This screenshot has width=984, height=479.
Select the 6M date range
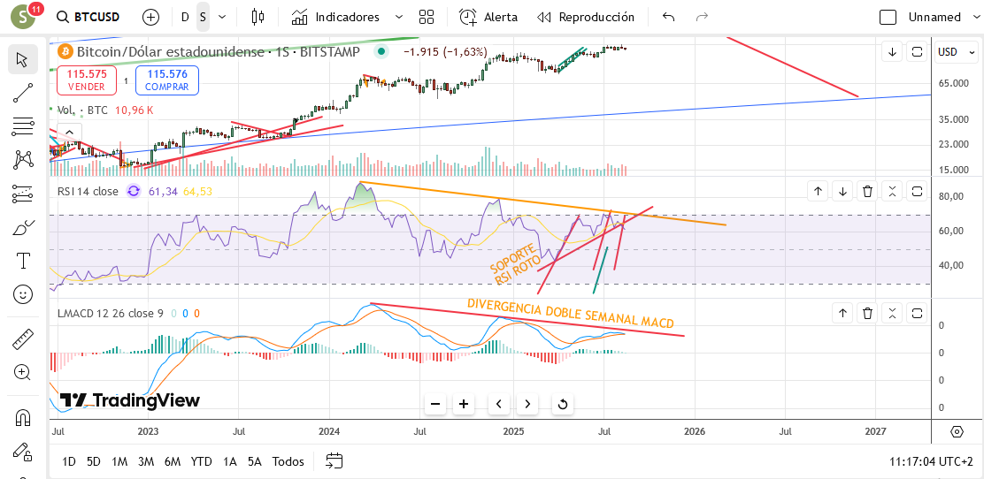173,462
